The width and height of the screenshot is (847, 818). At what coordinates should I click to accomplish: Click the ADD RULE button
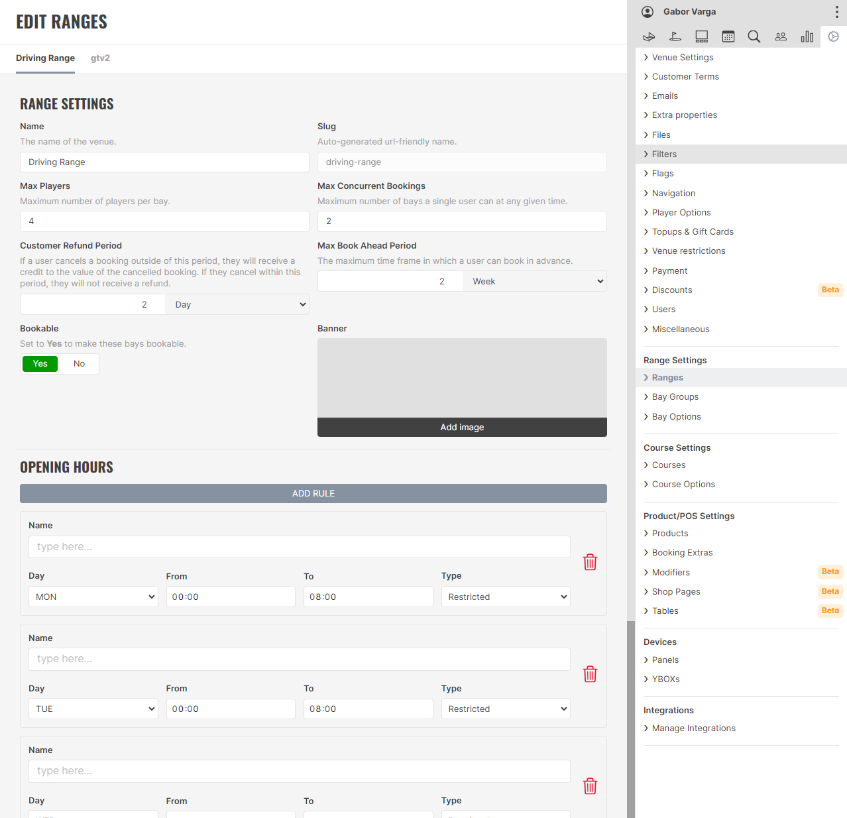(x=313, y=493)
